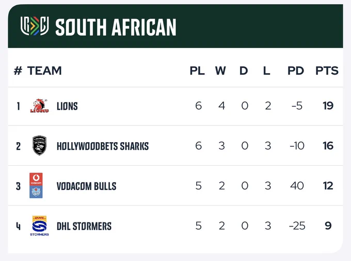The image size is (351, 261).
Task: Open the Hollywoodbets Sharks team link
Action: pos(103,146)
